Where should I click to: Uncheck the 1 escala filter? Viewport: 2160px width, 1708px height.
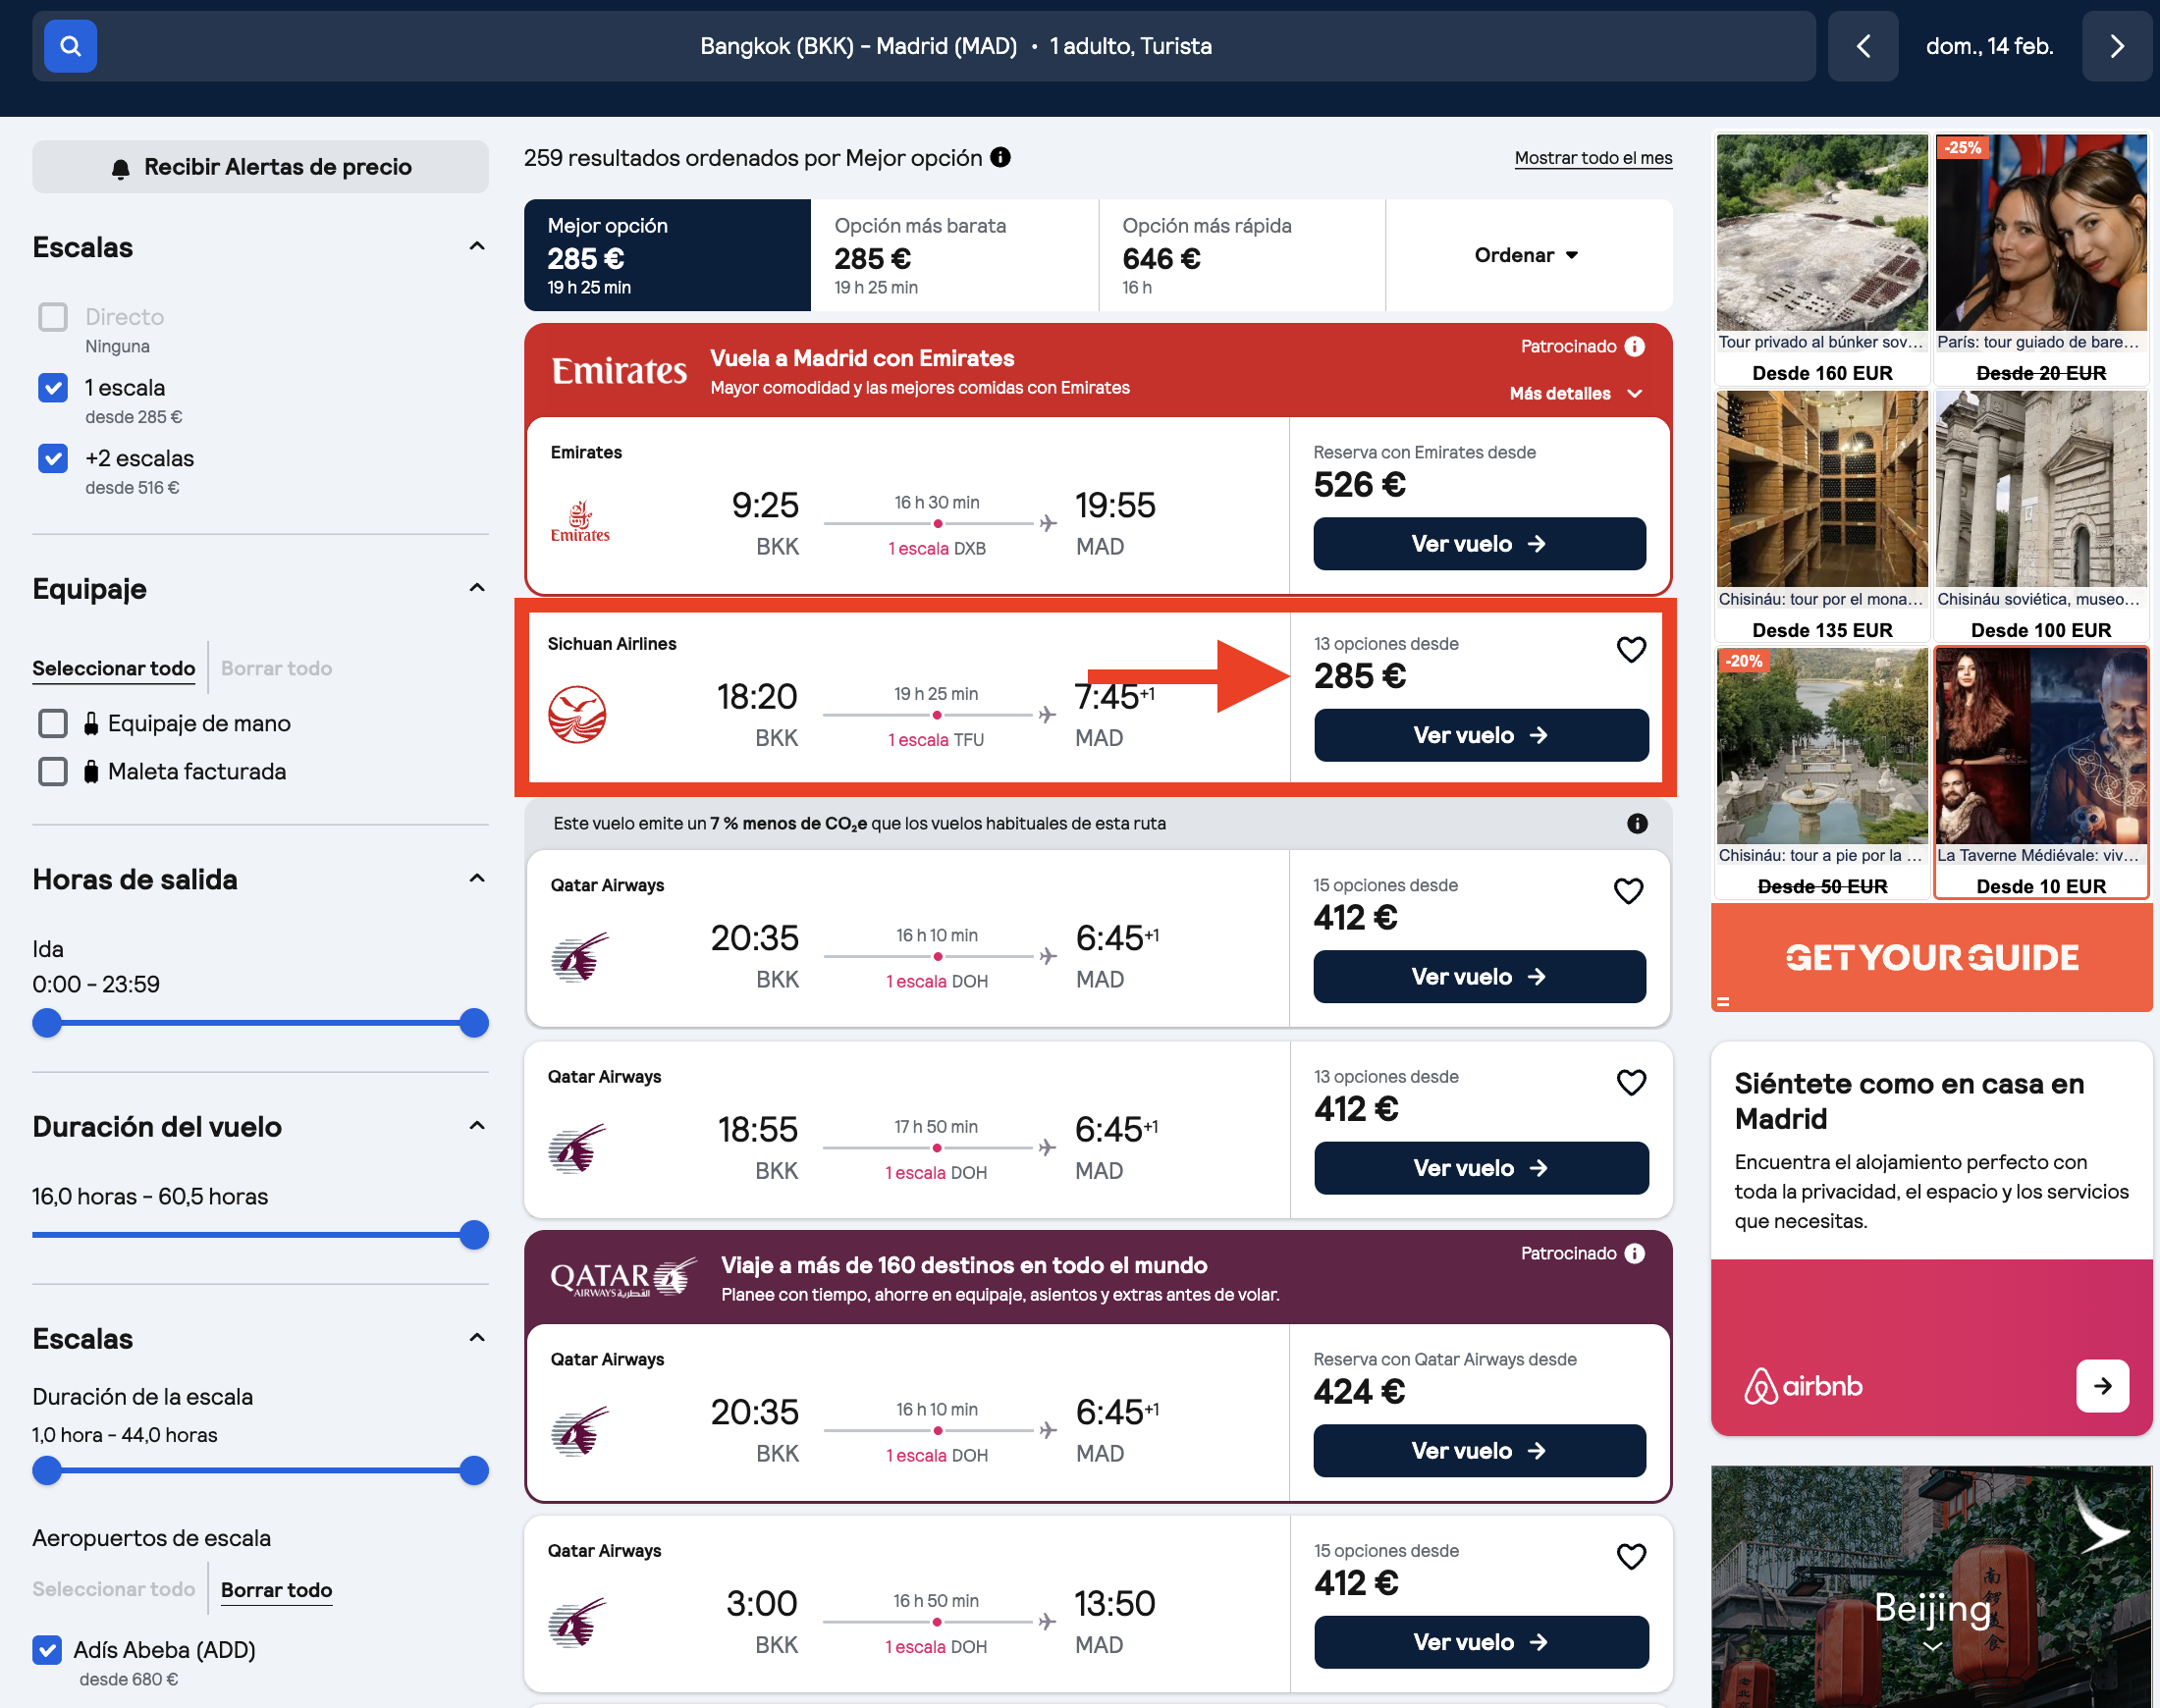tap(53, 388)
